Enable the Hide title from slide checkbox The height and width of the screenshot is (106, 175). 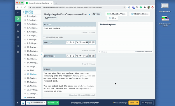point(44,37)
